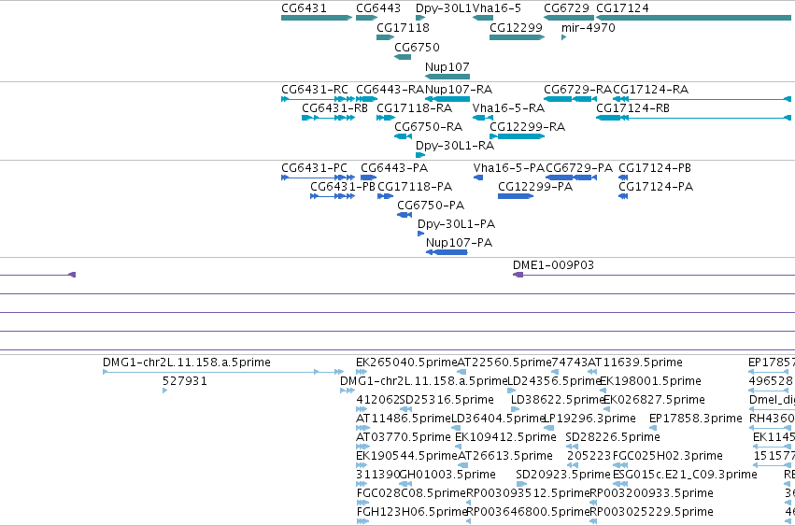The width and height of the screenshot is (795, 526).
Task: Open transcript CG17118-RA
Action: pos(414,108)
